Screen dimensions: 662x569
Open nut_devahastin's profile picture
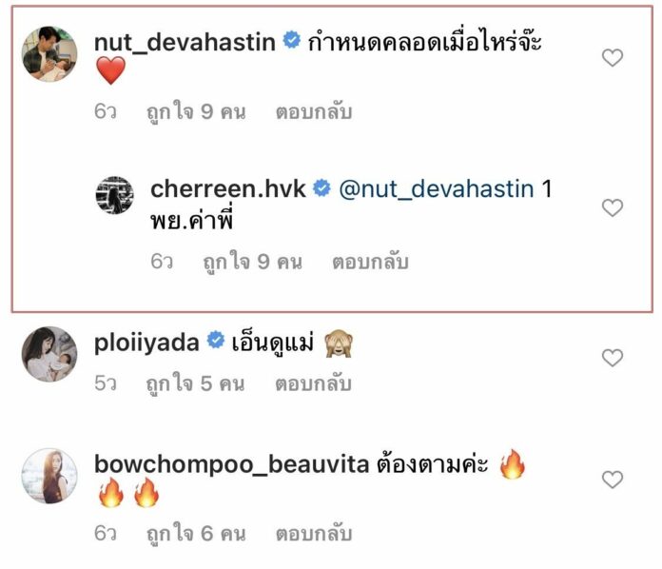tap(49, 53)
